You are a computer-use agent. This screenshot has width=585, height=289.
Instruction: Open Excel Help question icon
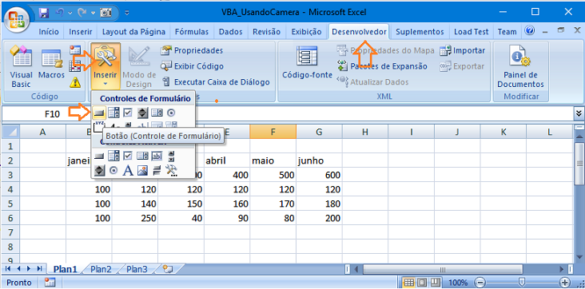[529, 31]
